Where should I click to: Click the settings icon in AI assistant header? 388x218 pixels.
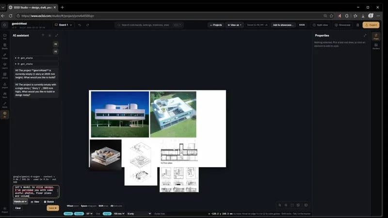tap(50, 35)
